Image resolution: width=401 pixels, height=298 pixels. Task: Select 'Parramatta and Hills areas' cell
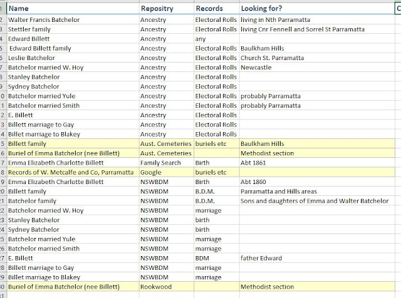click(317, 192)
